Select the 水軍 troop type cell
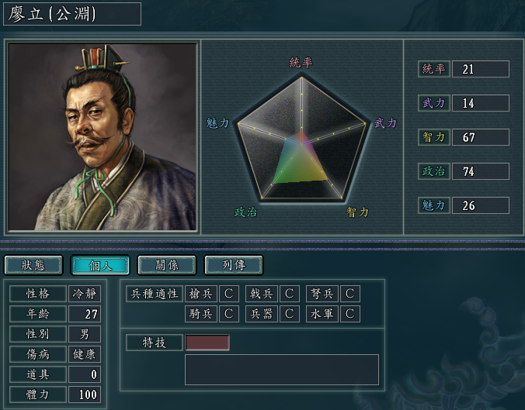The width and height of the screenshot is (525, 410). pyautogui.click(x=322, y=314)
